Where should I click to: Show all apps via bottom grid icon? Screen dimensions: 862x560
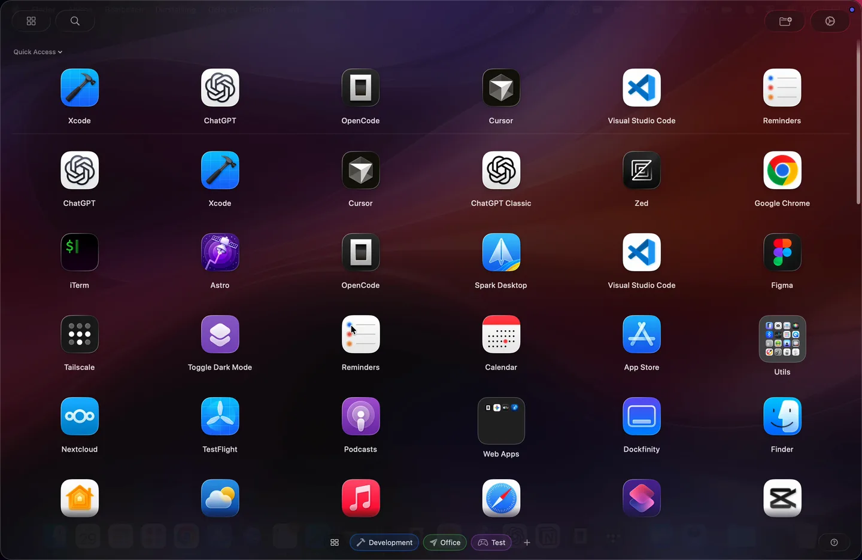click(335, 543)
